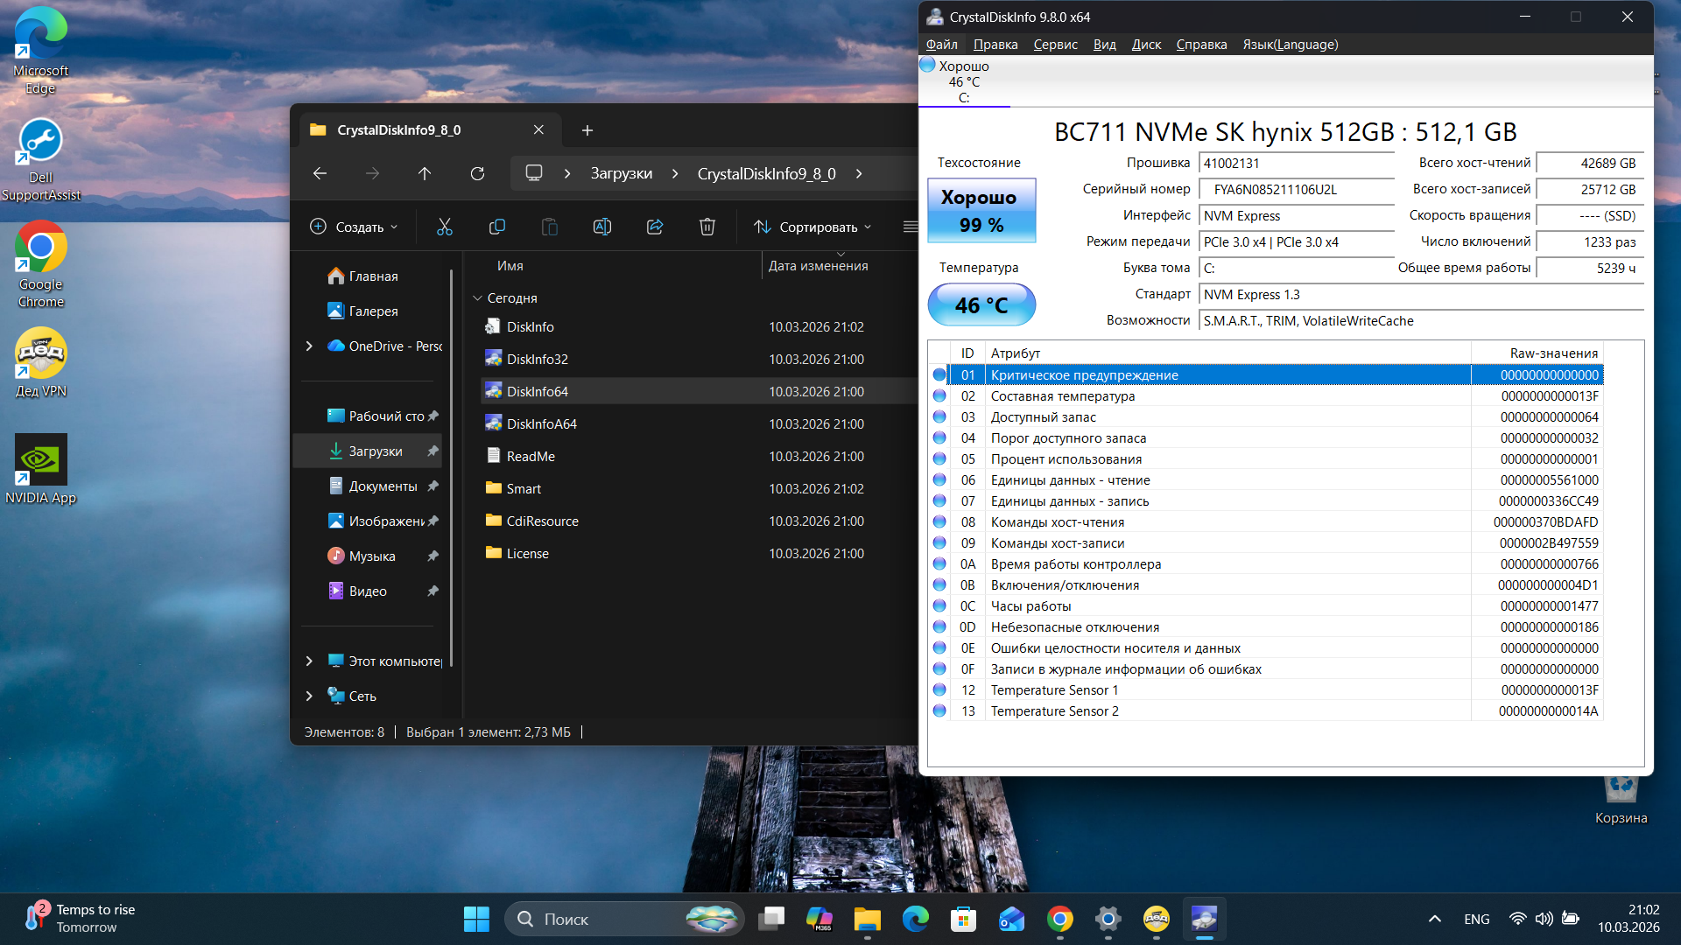Select the Дед VPN desktop icon
The image size is (1681, 945).
point(40,362)
